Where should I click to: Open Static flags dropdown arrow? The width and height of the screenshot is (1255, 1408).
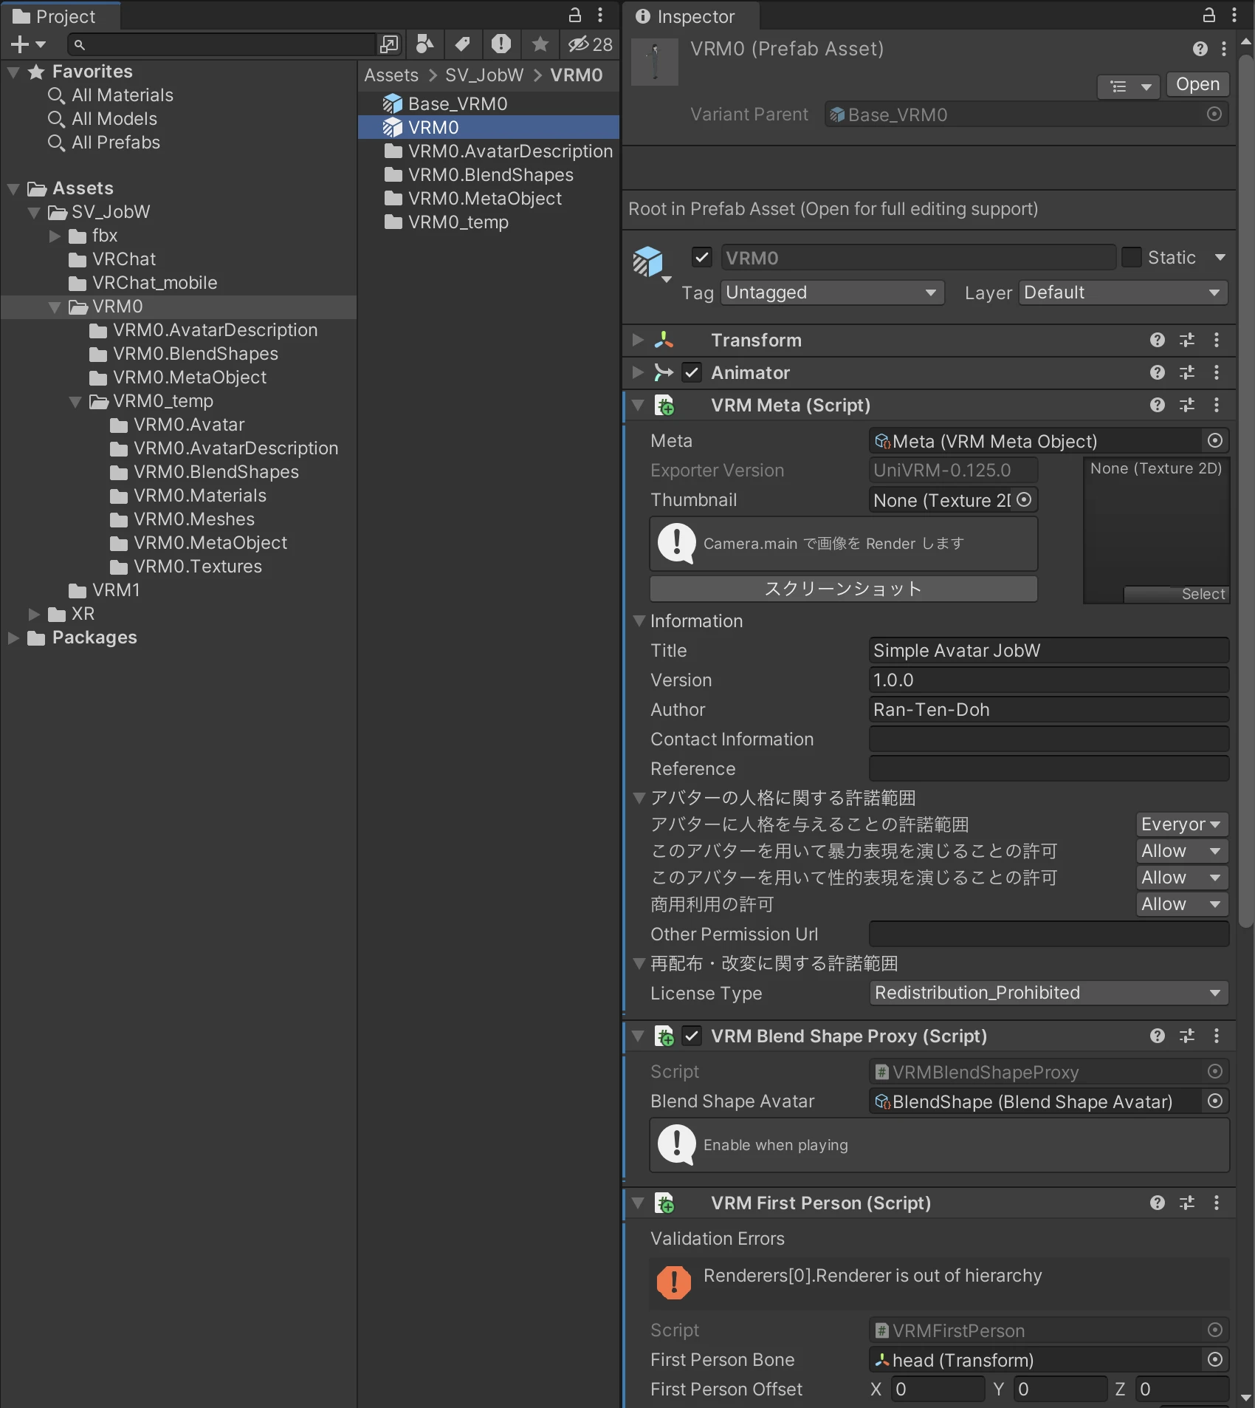tap(1220, 257)
